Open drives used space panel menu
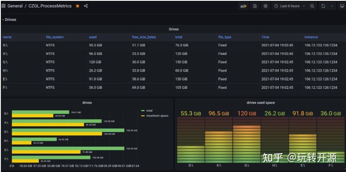Viewport: 346px width, 172px height. (260, 102)
